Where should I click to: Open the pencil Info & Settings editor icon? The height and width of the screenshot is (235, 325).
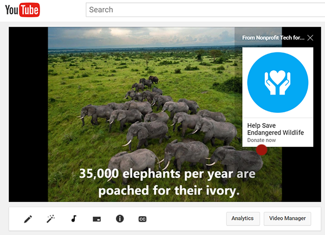(x=28, y=219)
